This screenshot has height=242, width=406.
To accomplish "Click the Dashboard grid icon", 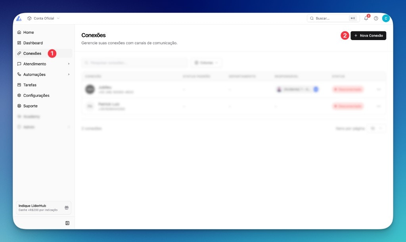I will (x=19, y=43).
